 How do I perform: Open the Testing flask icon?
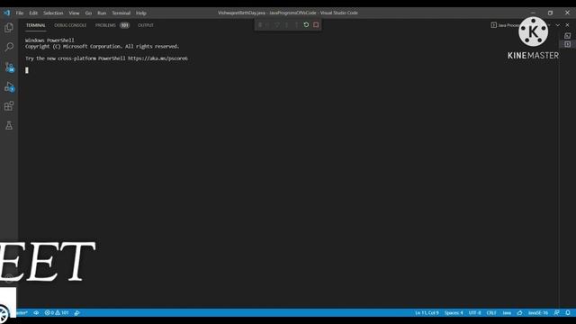(x=9, y=126)
